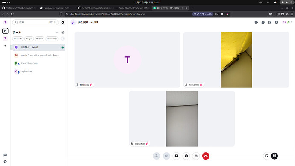Show room members avatar stack
The width and height of the screenshot is (295, 166).
tap(287, 22)
